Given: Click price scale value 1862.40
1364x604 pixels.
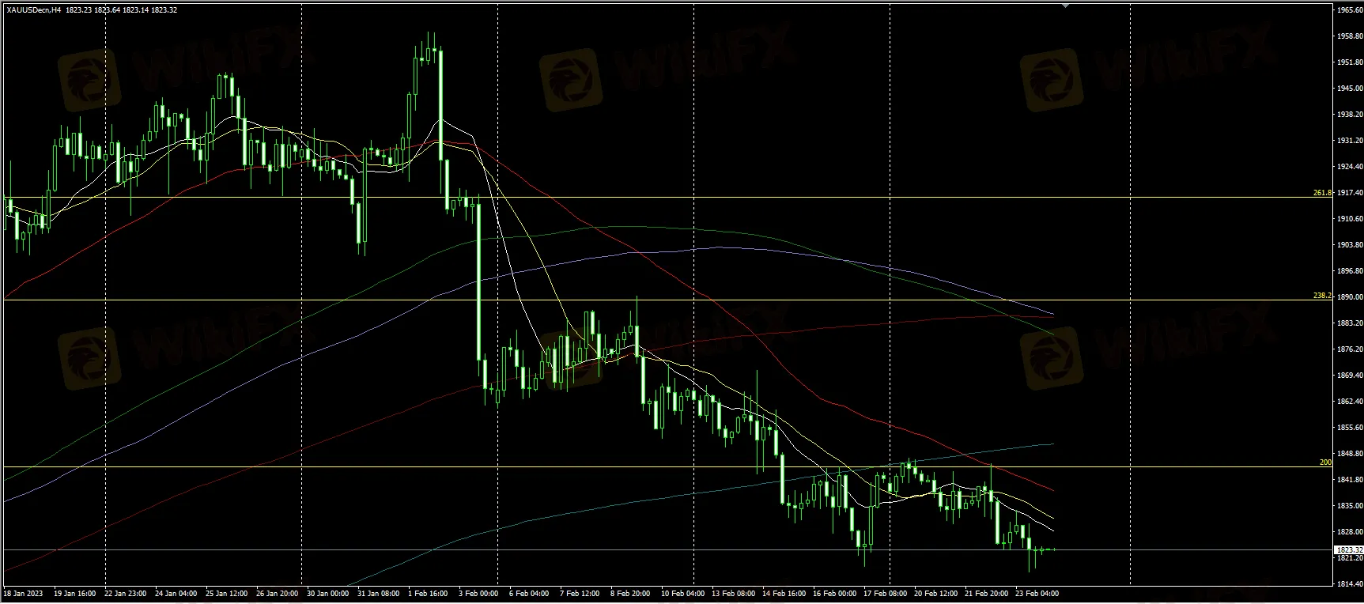Looking at the screenshot, I should (x=1348, y=401).
